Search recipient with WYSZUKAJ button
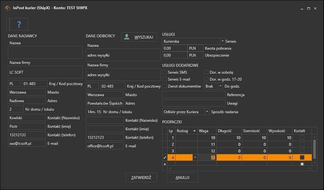 tap(139, 37)
